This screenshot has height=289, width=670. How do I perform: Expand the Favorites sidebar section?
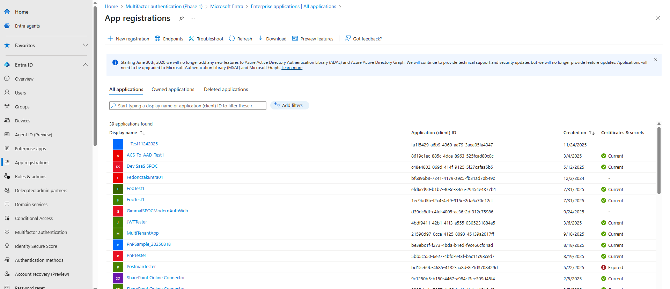[x=85, y=45]
